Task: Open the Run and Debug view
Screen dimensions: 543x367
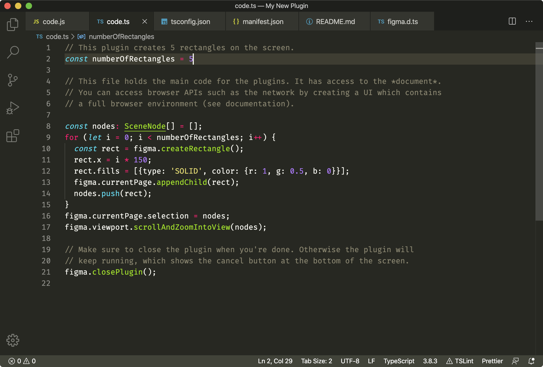Action: tap(13, 108)
